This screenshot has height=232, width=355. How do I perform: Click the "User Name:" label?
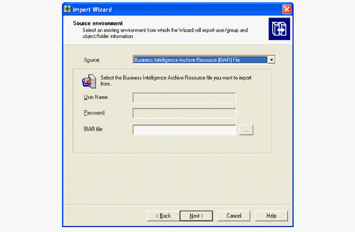pyautogui.click(x=96, y=97)
